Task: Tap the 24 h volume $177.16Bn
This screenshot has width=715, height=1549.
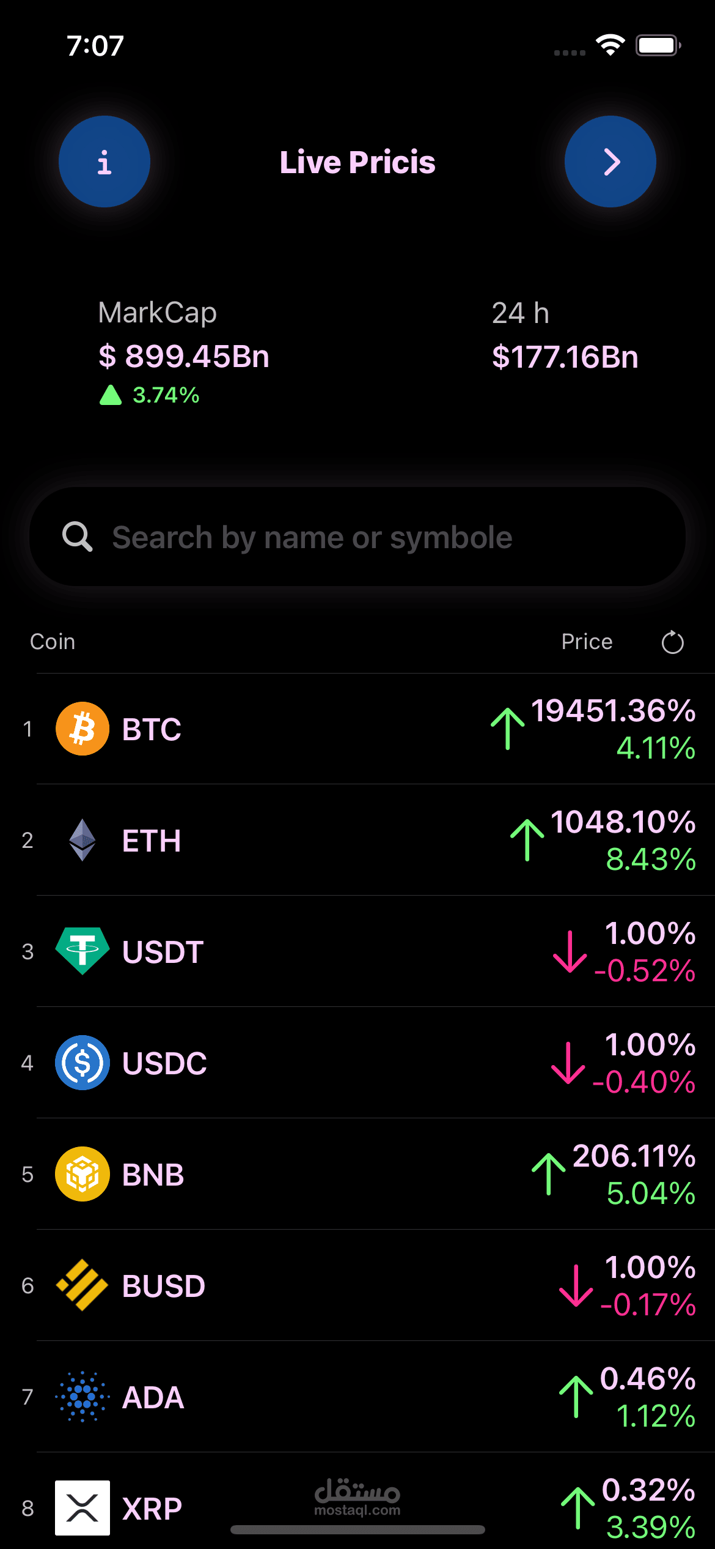Action: point(565,357)
